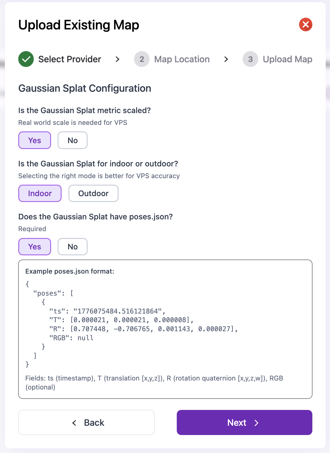330x453 pixels.
Task: Click the chevron after Select Provider
Action: click(x=117, y=59)
